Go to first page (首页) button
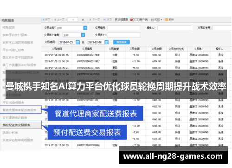 [46, 19]
